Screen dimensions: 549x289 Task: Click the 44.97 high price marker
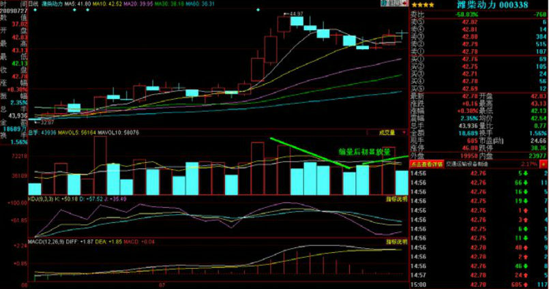296,14
